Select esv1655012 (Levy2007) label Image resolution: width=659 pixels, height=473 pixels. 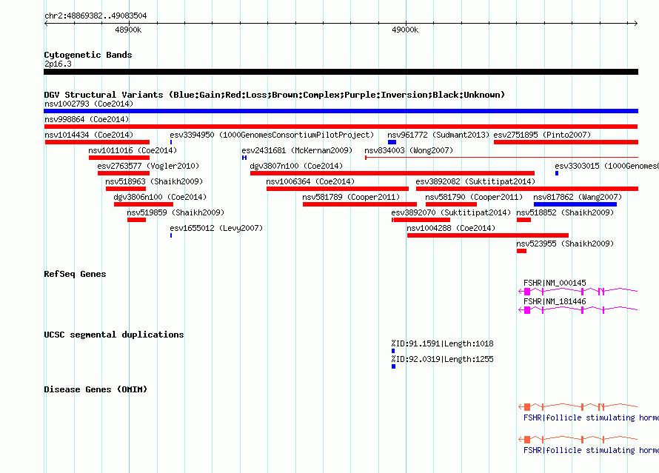pos(216,228)
